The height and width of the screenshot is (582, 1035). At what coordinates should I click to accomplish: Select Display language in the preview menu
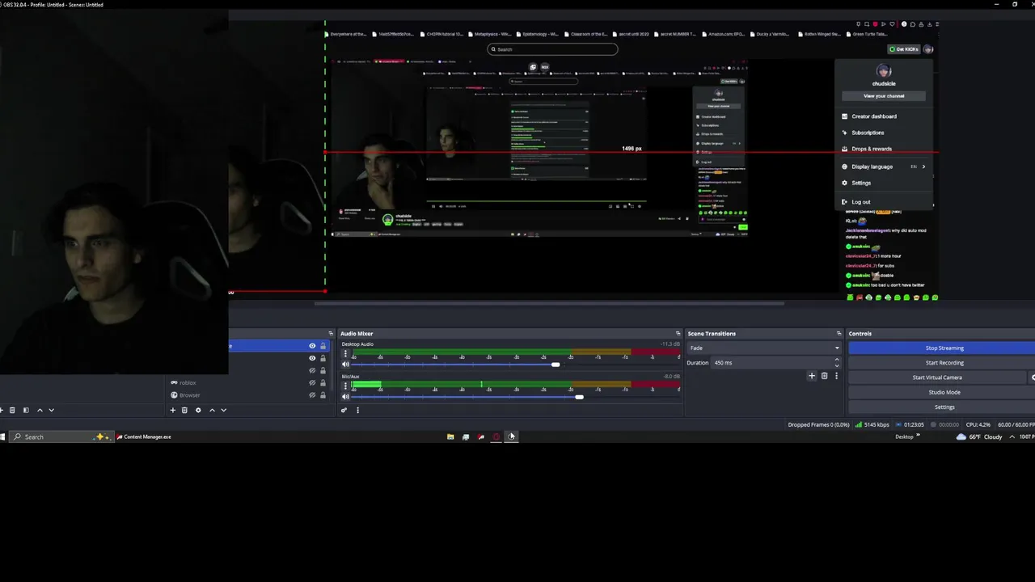point(872,167)
